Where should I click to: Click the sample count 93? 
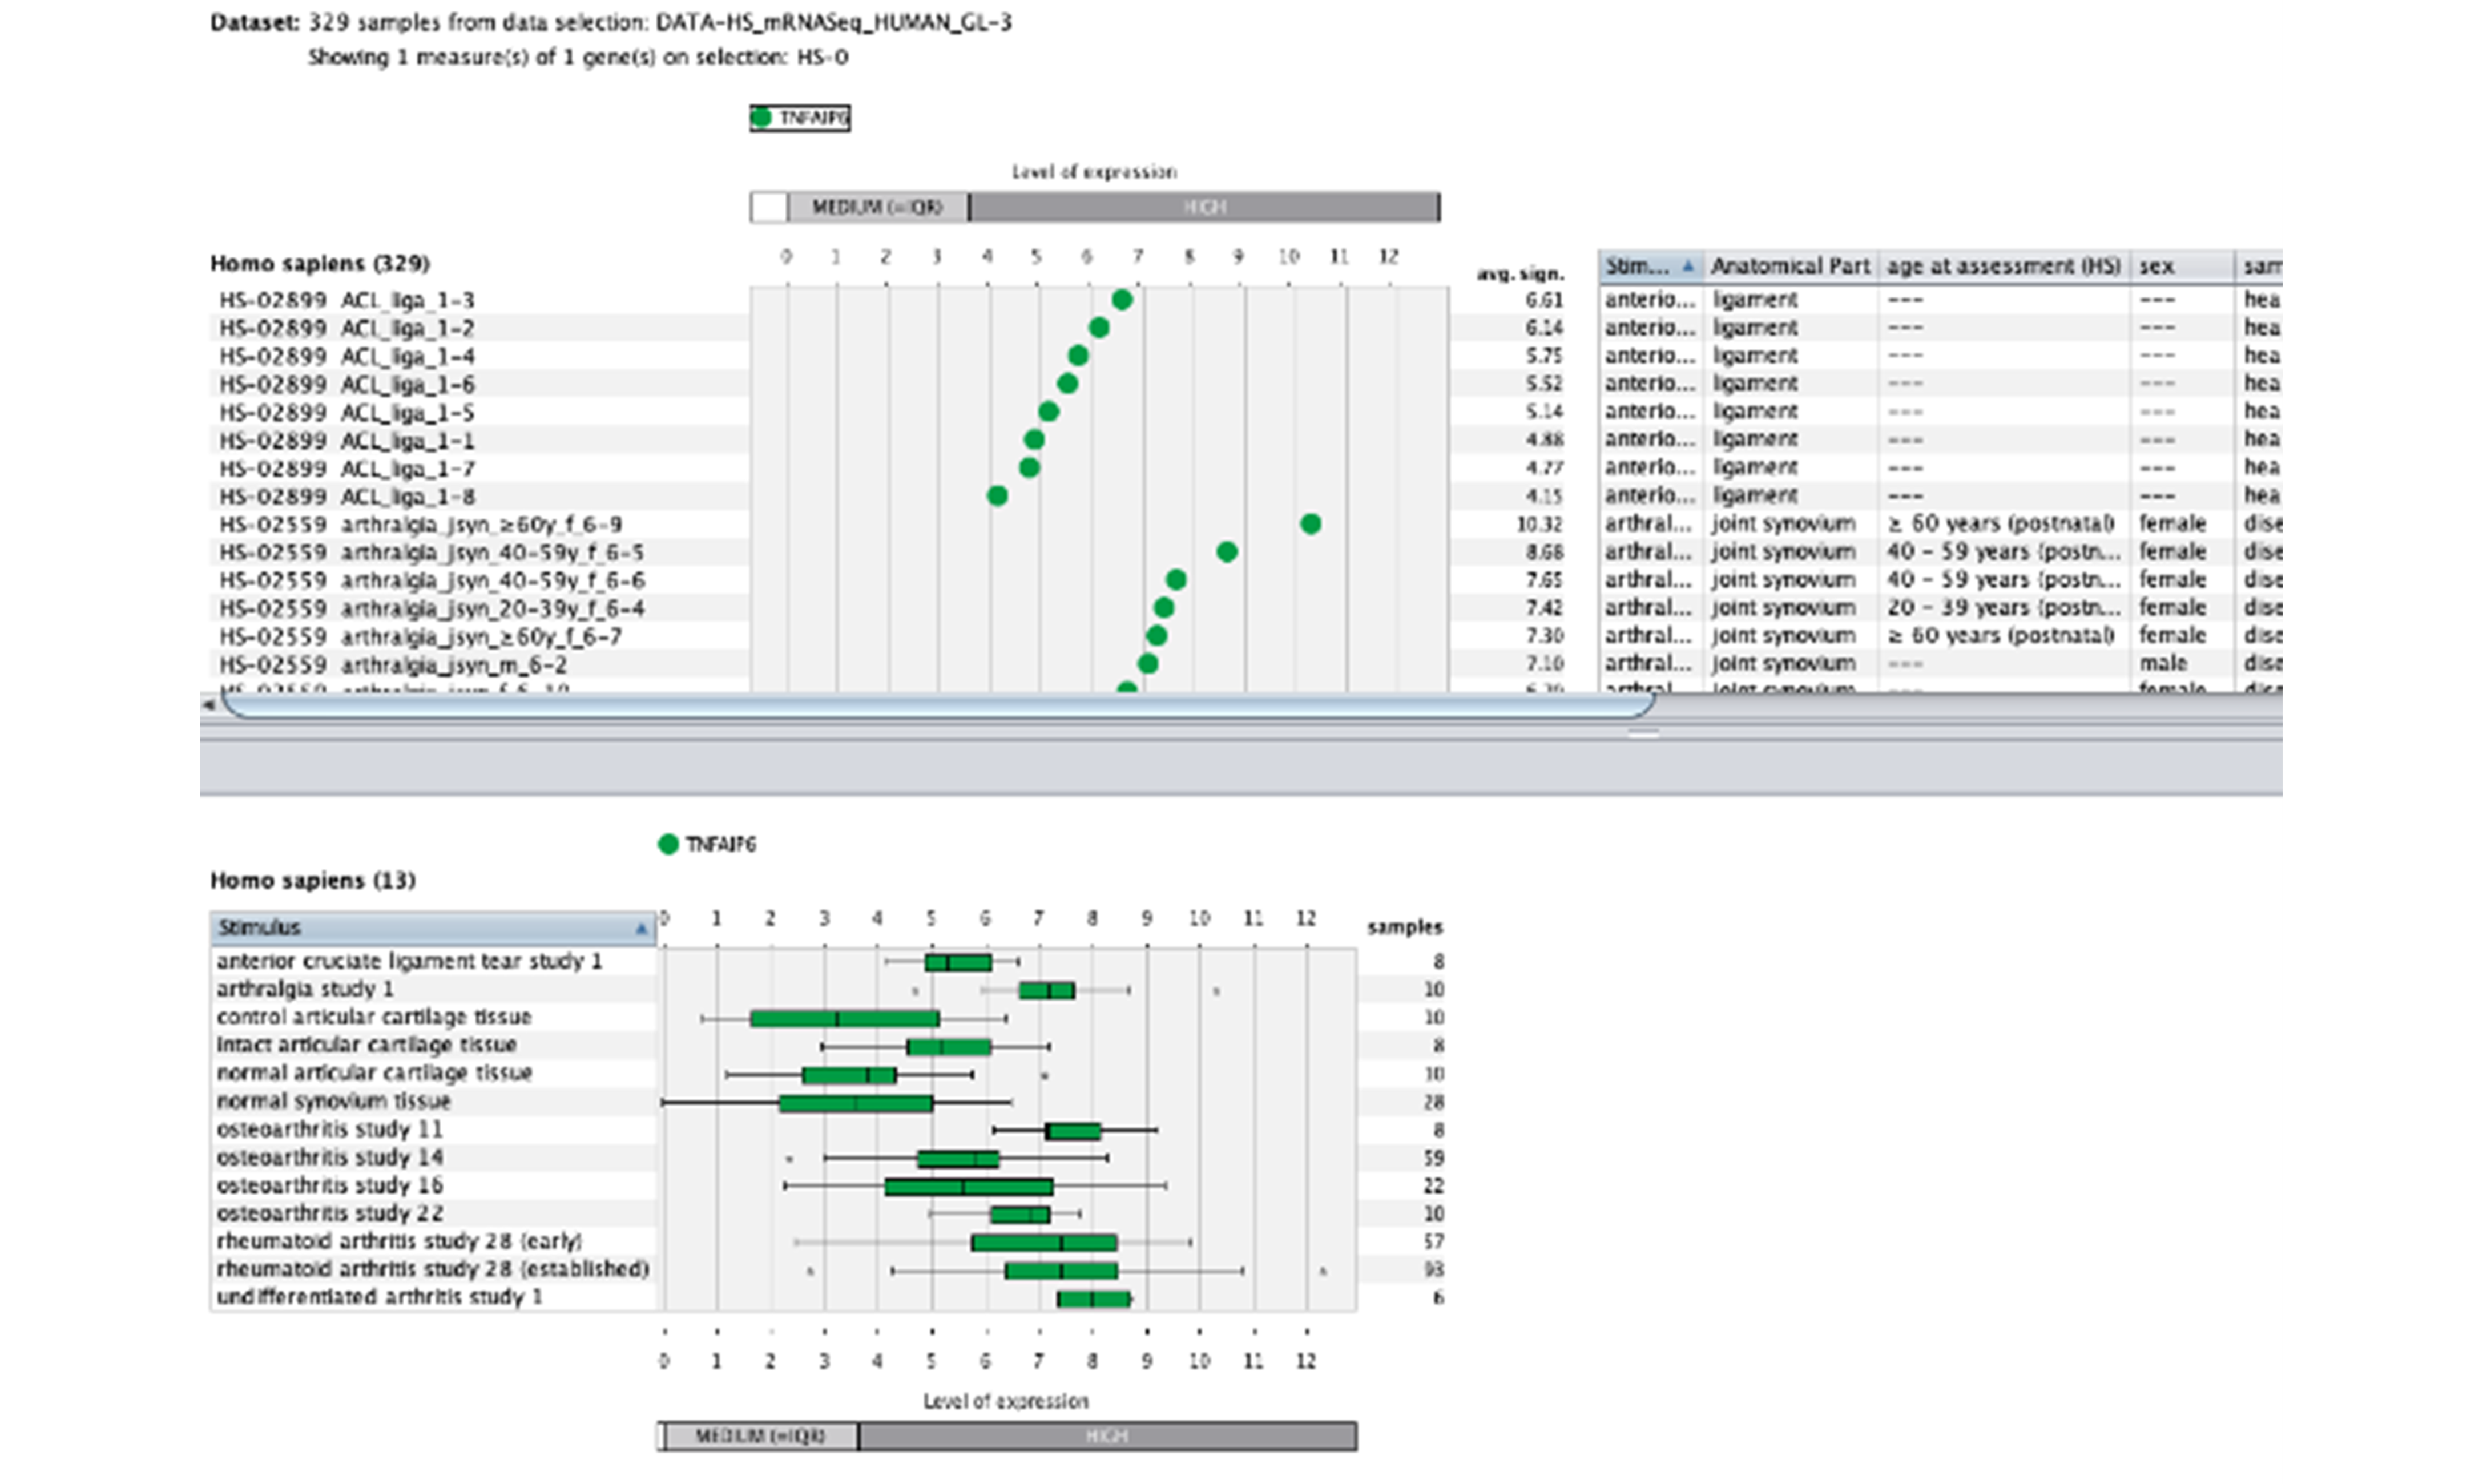tap(1433, 1269)
